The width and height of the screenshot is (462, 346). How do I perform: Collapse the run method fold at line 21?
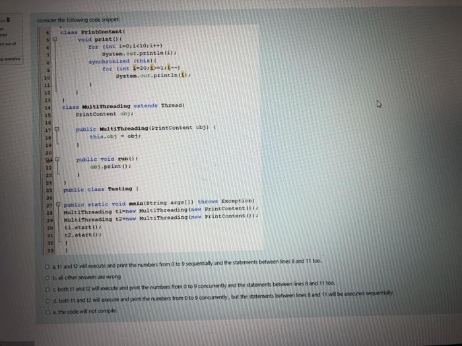(x=57, y=159)
